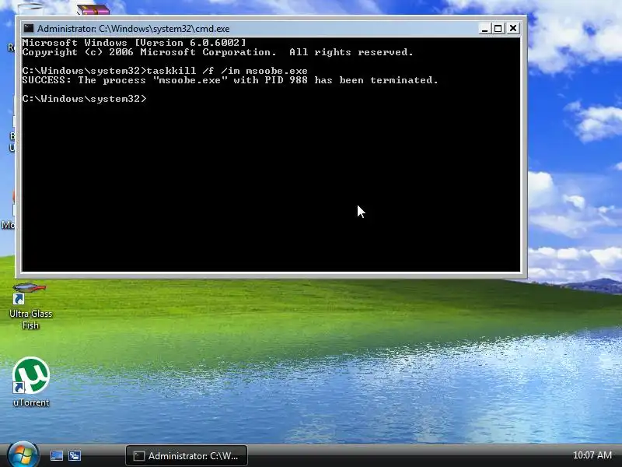622x467 pixels.
Task: Click the Copyright 2006 Microsoft Corporation line
Action: pyautogui.click(x=218, y=52)
